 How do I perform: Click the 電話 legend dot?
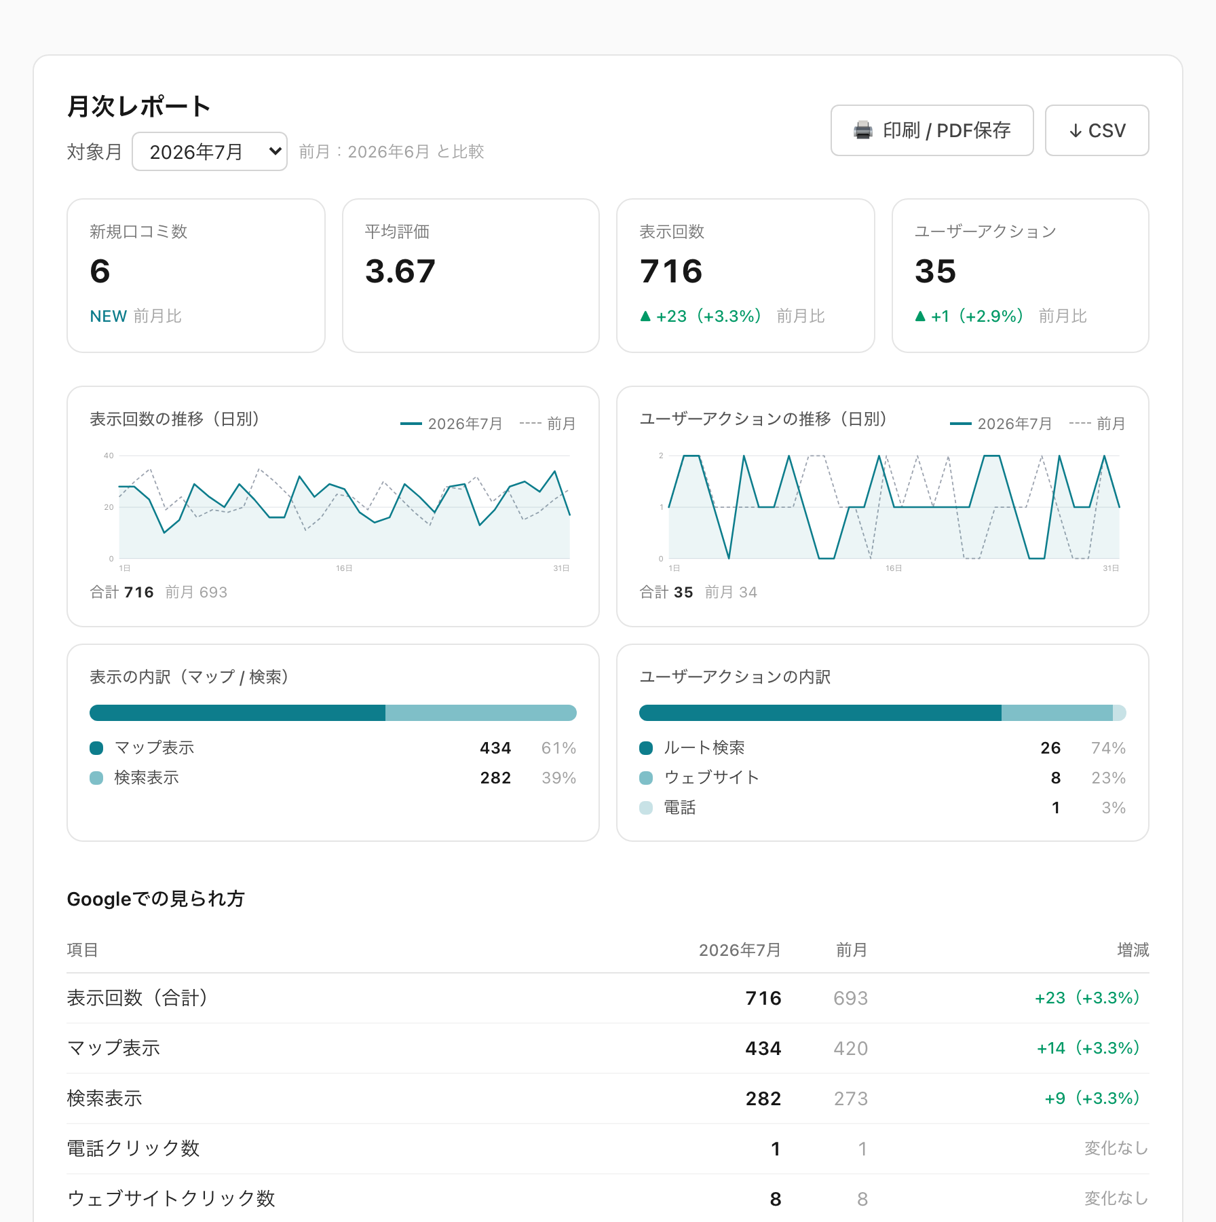coord(646,808)
